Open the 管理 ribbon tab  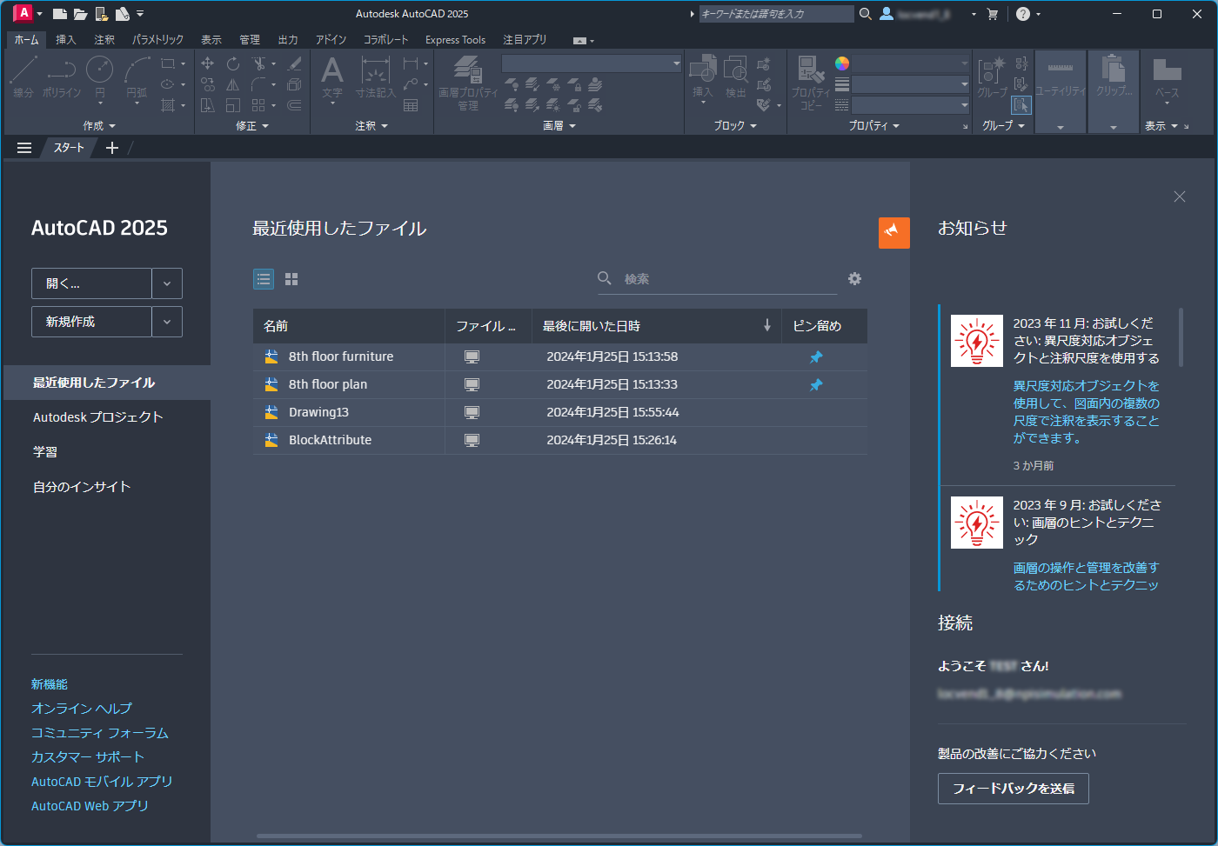pyautogui.click(x=250, y=40)
